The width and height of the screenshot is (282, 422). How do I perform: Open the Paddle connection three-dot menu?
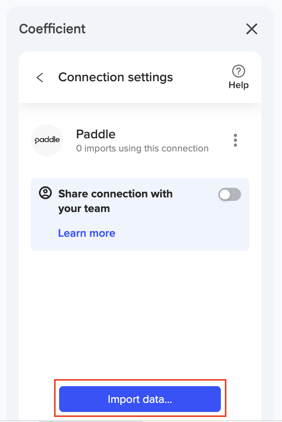[236, 140]
